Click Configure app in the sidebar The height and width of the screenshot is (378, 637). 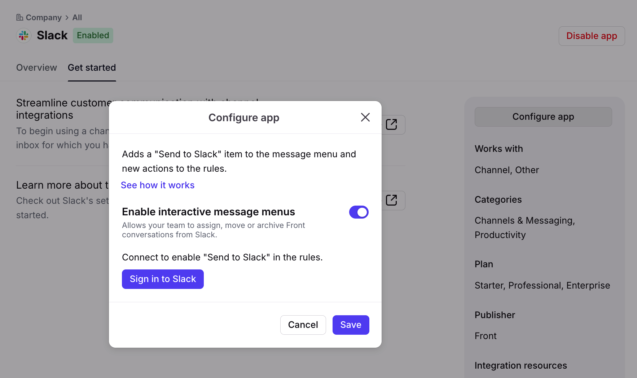point(543,117)
